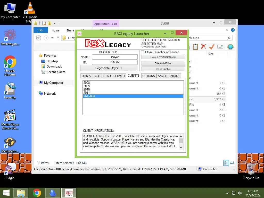Screen dimensions: 264x198
Task: Click Explorer help question mark icon
Action: 233,30
